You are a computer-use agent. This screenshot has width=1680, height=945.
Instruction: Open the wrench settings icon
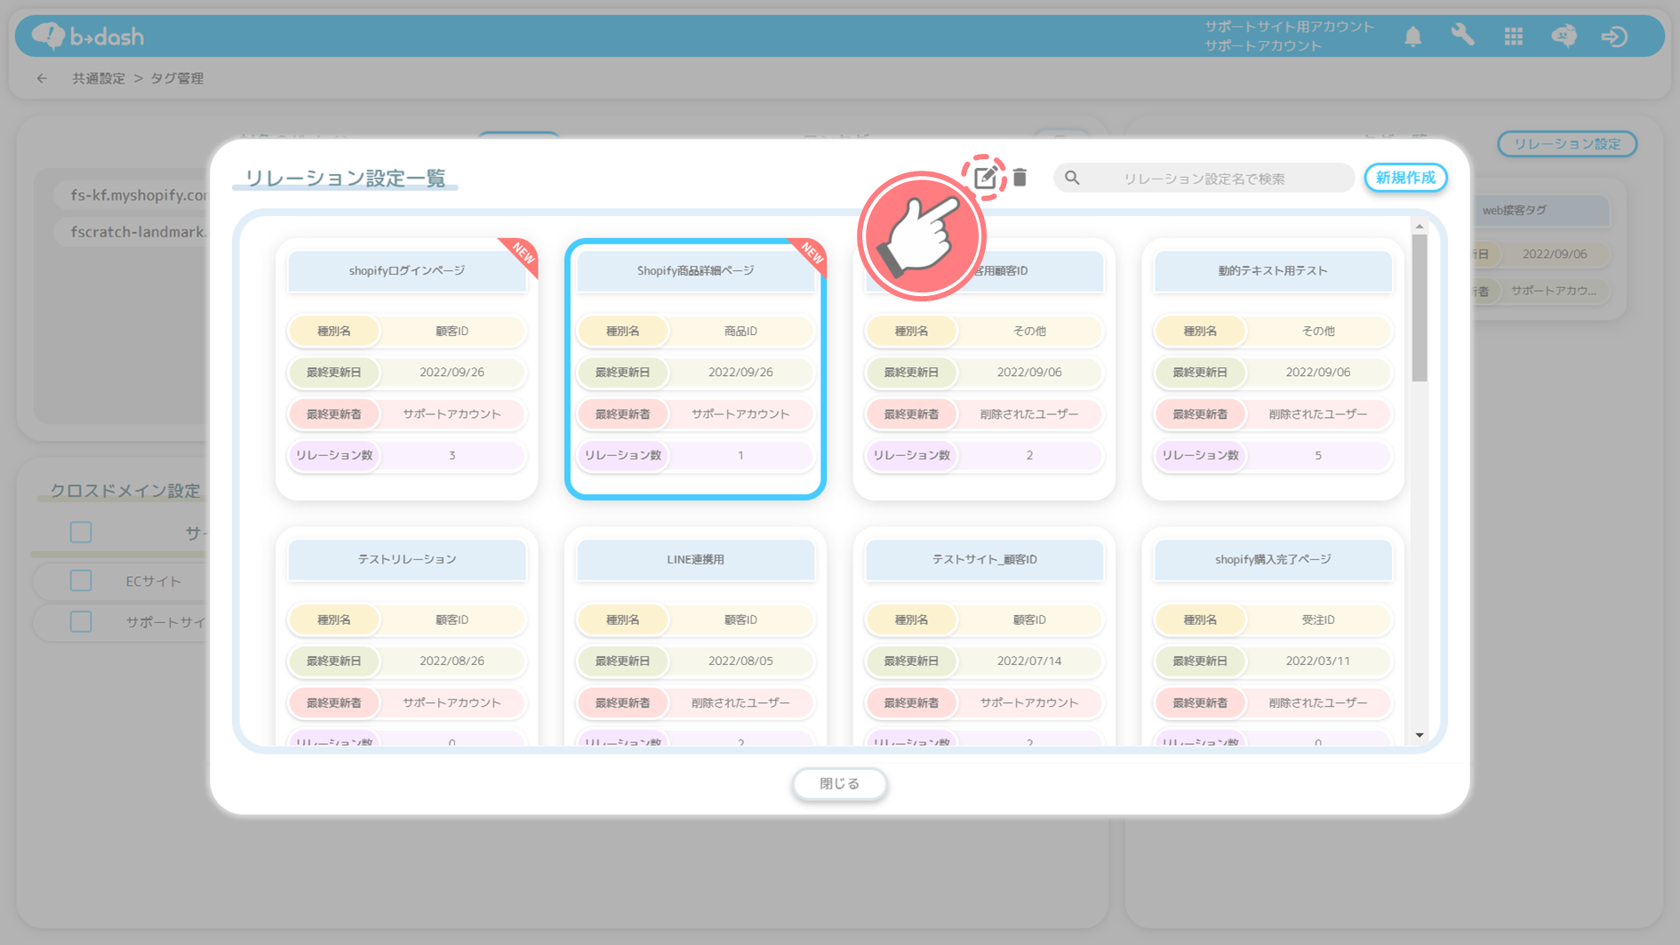pos(1463,36)
